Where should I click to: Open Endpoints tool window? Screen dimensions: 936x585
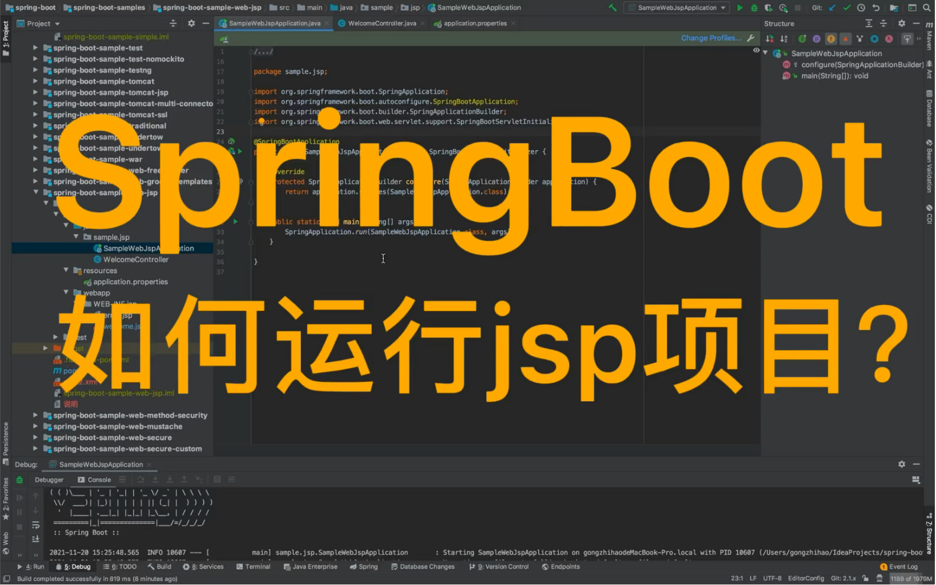(561, 567)
